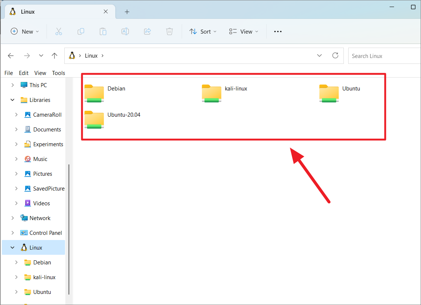Click the Linux breadcrumb in address bar
Screen dimensions: 421x305
pos(91,56)
